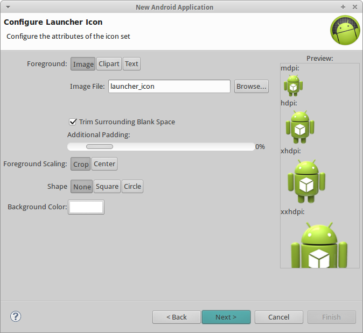
Task: Open the Background Color swatch
Action: click(86, 207)
